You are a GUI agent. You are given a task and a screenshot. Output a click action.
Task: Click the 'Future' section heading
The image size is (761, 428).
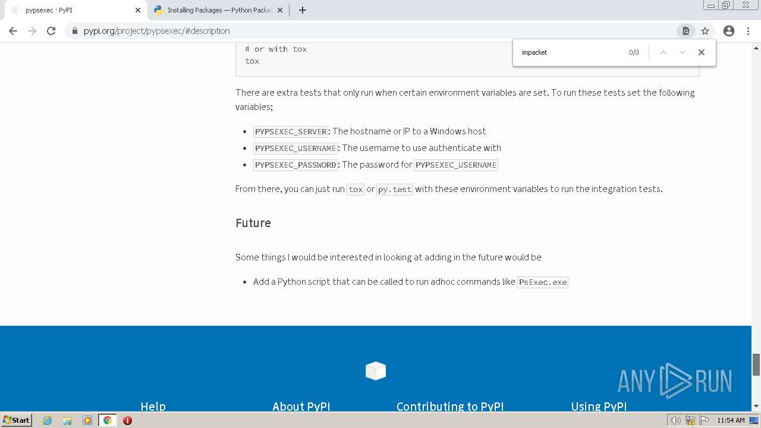click(253, 223)
